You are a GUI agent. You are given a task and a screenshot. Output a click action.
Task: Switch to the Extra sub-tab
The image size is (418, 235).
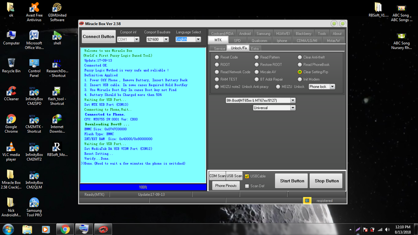(x=255, y=48)
